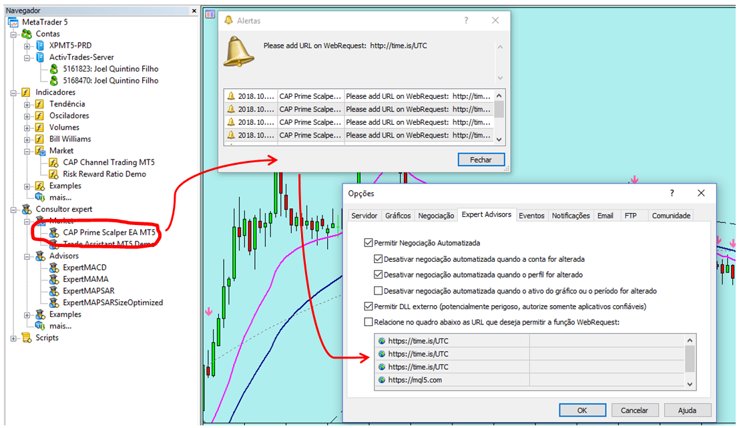Screen dimensions: 739x428
Task: Expand the Scripts node
Action: 13,339
